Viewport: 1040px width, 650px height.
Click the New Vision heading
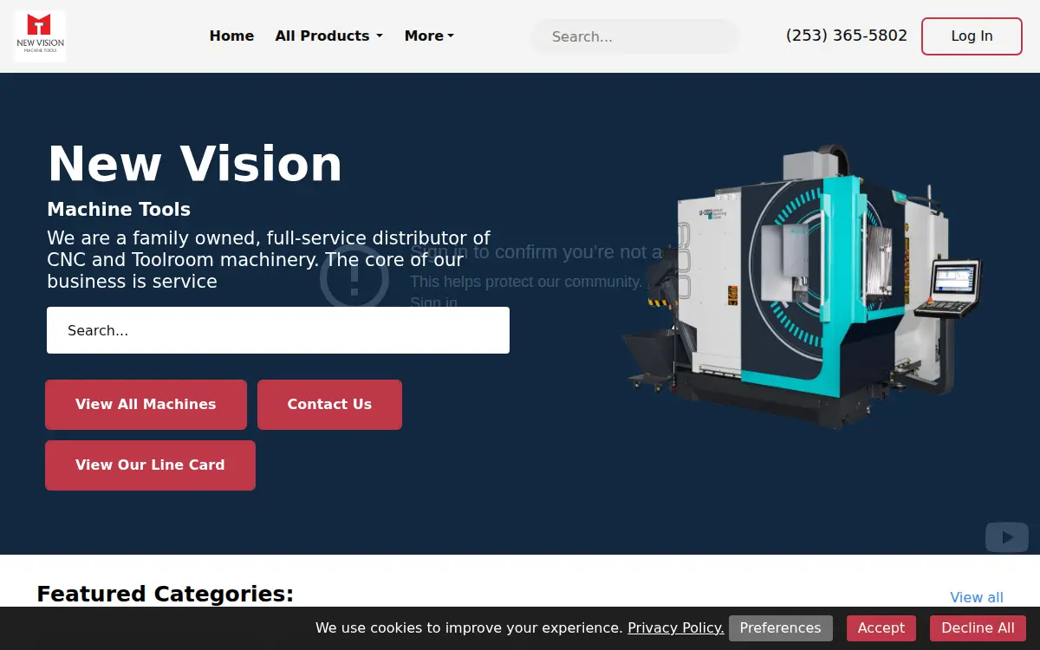click(195, 164)
